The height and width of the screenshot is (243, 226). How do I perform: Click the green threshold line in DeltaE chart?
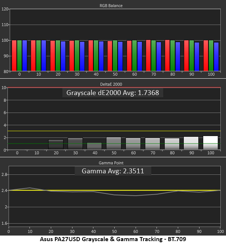click(114, 143)
